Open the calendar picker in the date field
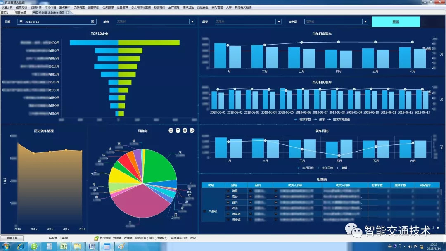This screenshot has height=251, width=446. 93,21
